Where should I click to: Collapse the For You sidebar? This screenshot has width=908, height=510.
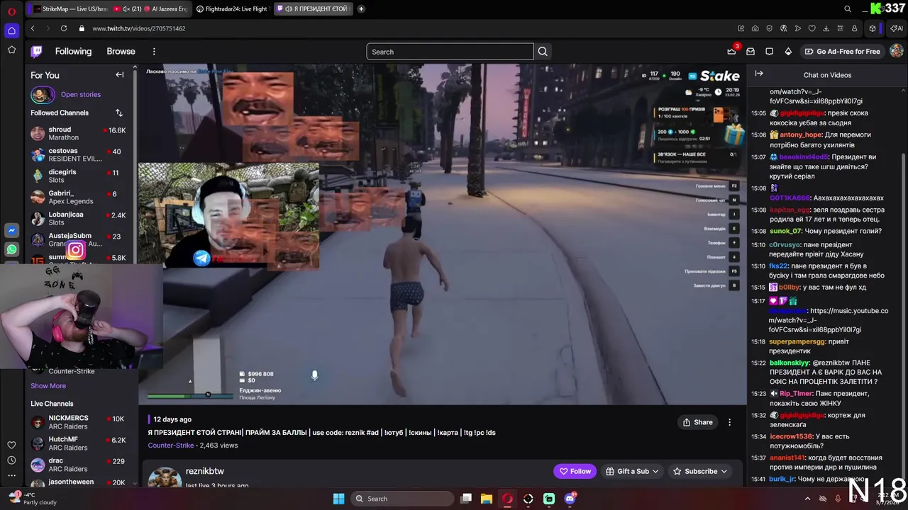point(119,75)
